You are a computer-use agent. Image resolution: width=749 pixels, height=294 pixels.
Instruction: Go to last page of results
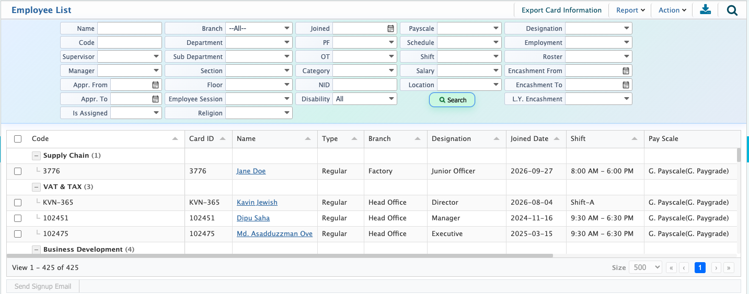pyautogui.click(x=729, y=268)
